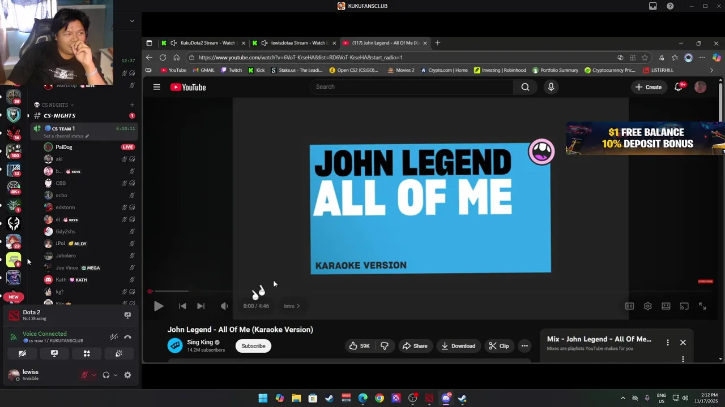Share the karaoke video
The image size is (725, 407).
coord(415,346)
